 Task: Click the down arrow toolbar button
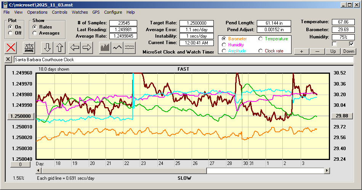click(x=47, y=47)
